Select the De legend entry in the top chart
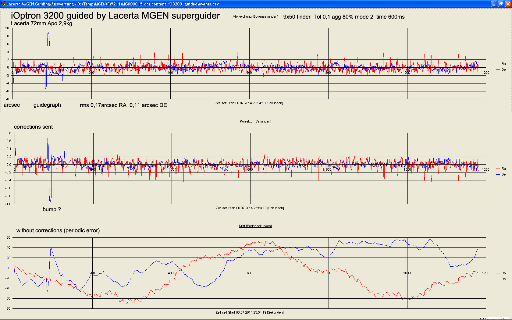512x320 pixels. pyautogui.click(x=503, y=69)
